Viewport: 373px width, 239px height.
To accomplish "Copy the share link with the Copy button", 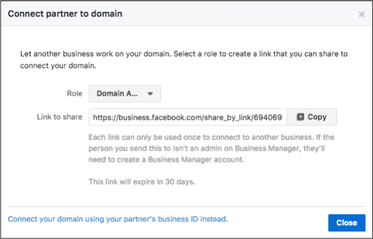I will click(x=312, y=117).
